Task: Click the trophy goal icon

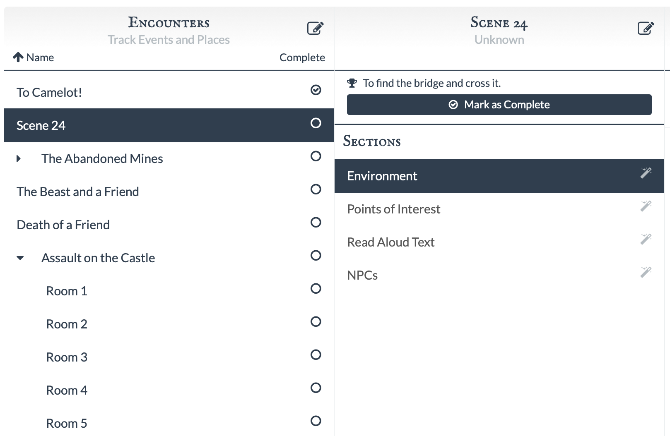Action: (352, 83)
